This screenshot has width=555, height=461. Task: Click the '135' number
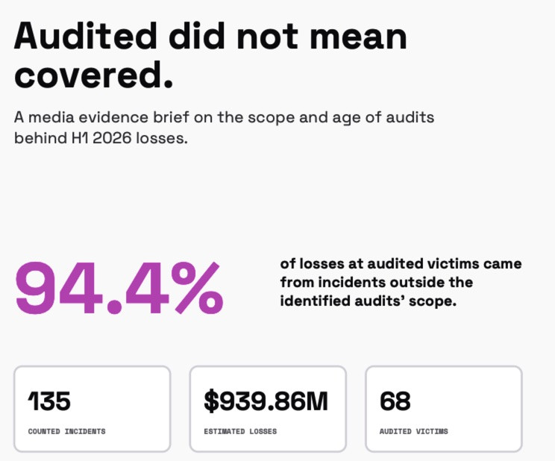49,401
